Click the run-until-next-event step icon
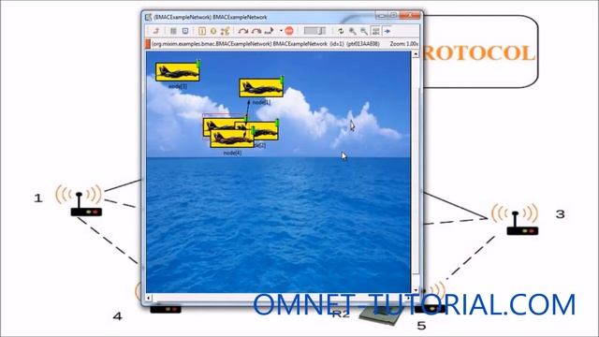 click(x=202, y=31)
